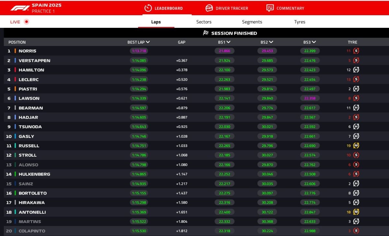This screenshot has width=389, height=236.
Task: Click Leclerc's red team color bar
Action: point(15,79)
